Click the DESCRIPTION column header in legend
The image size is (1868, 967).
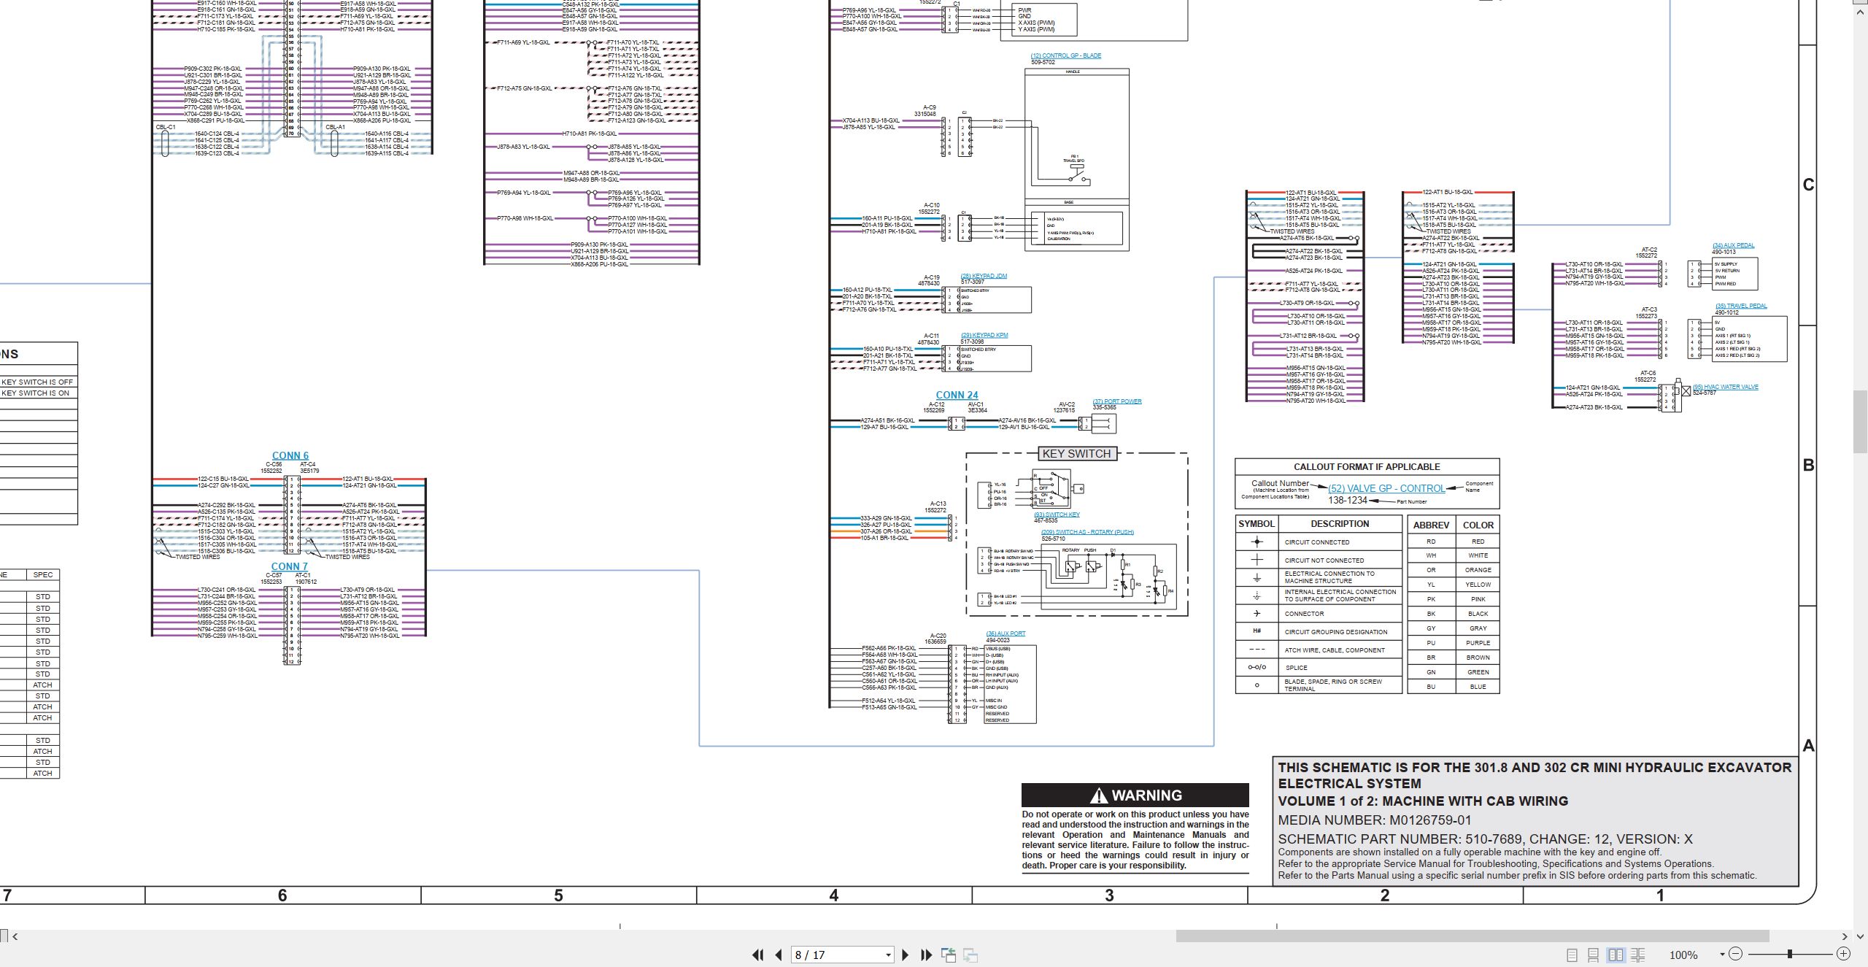[x=1340, y=523]
